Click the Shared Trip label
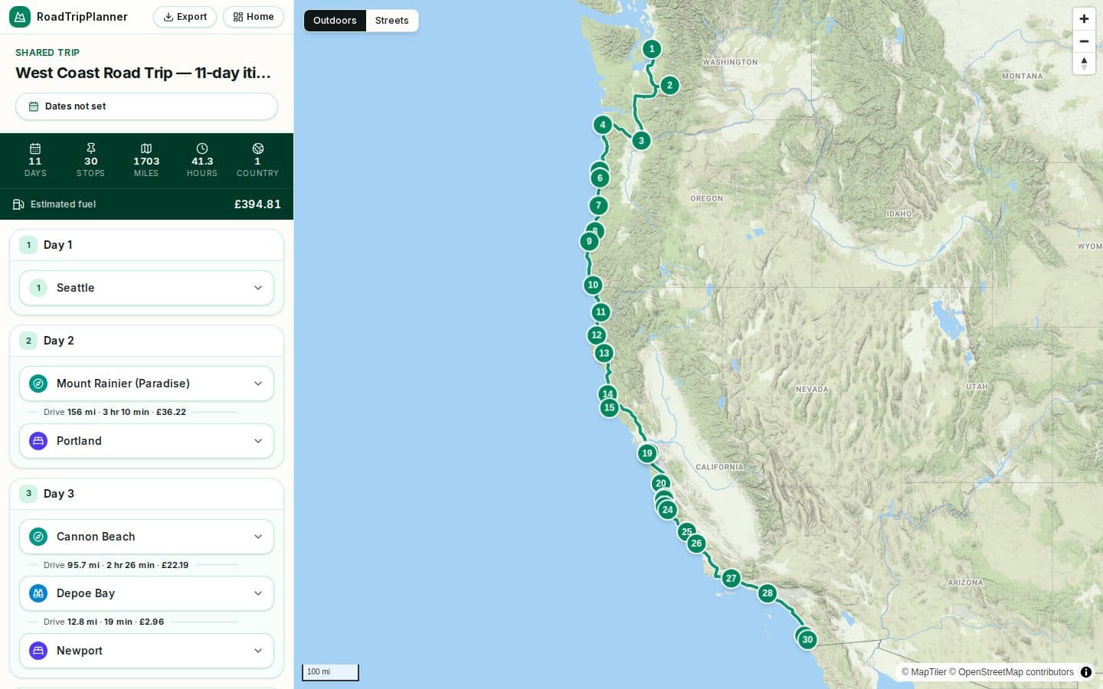The height and width of the screenshot is (689, 1103). point(47,53)
